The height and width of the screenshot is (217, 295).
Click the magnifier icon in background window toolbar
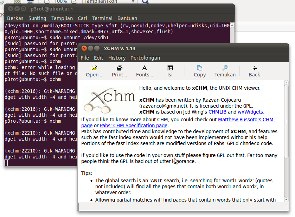point(145,1)
